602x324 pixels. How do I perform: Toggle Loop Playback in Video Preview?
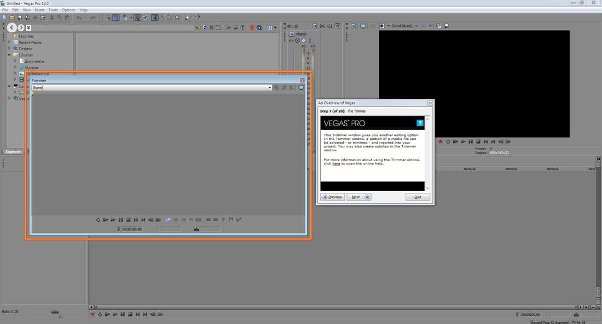(448, 142)
